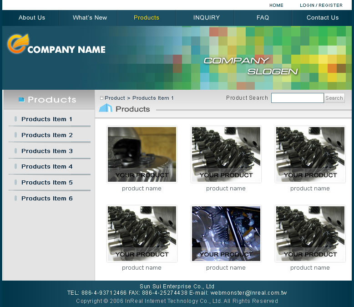The width and height of the screenshot is (354, 307).
Task: Go to the What's New page
Action: point(90,18)
